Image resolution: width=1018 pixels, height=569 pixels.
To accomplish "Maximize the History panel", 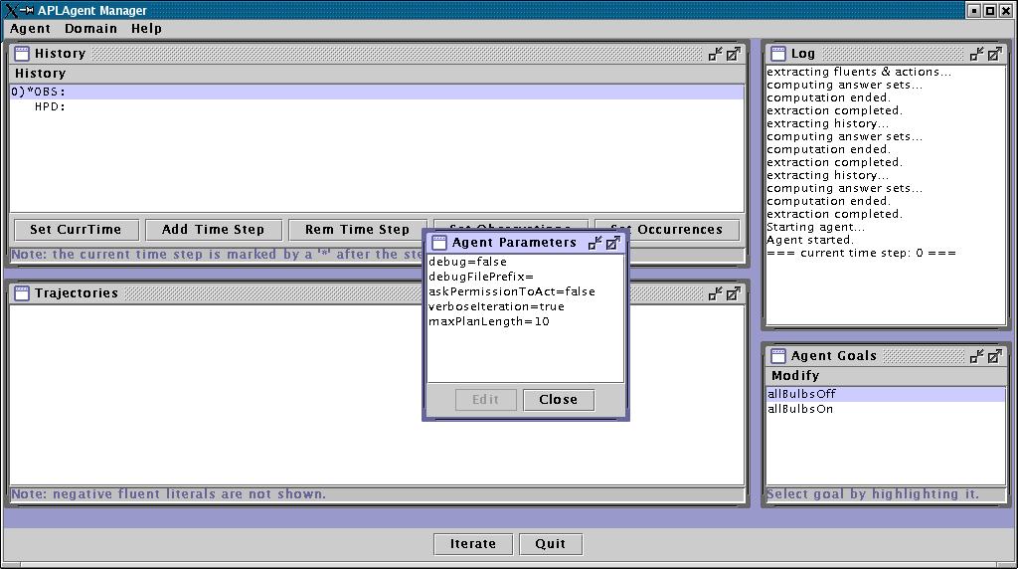I will pos(733,54).
